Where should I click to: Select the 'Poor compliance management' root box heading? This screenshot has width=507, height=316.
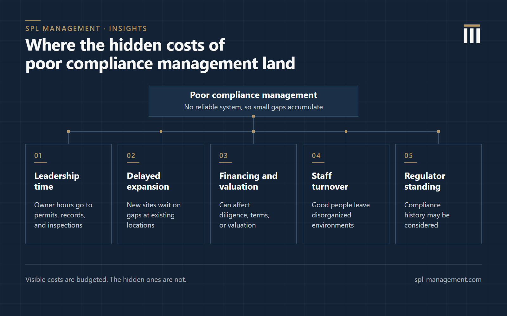coord(253,95)
